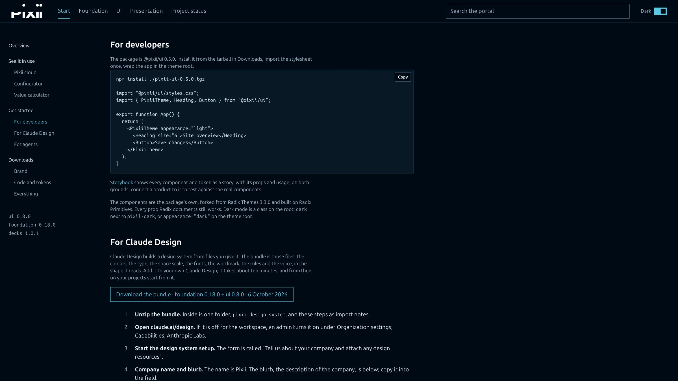Click the 'foundation 0.18.0' version text
This screenshot has width=678, height=381.
point(32,225)
